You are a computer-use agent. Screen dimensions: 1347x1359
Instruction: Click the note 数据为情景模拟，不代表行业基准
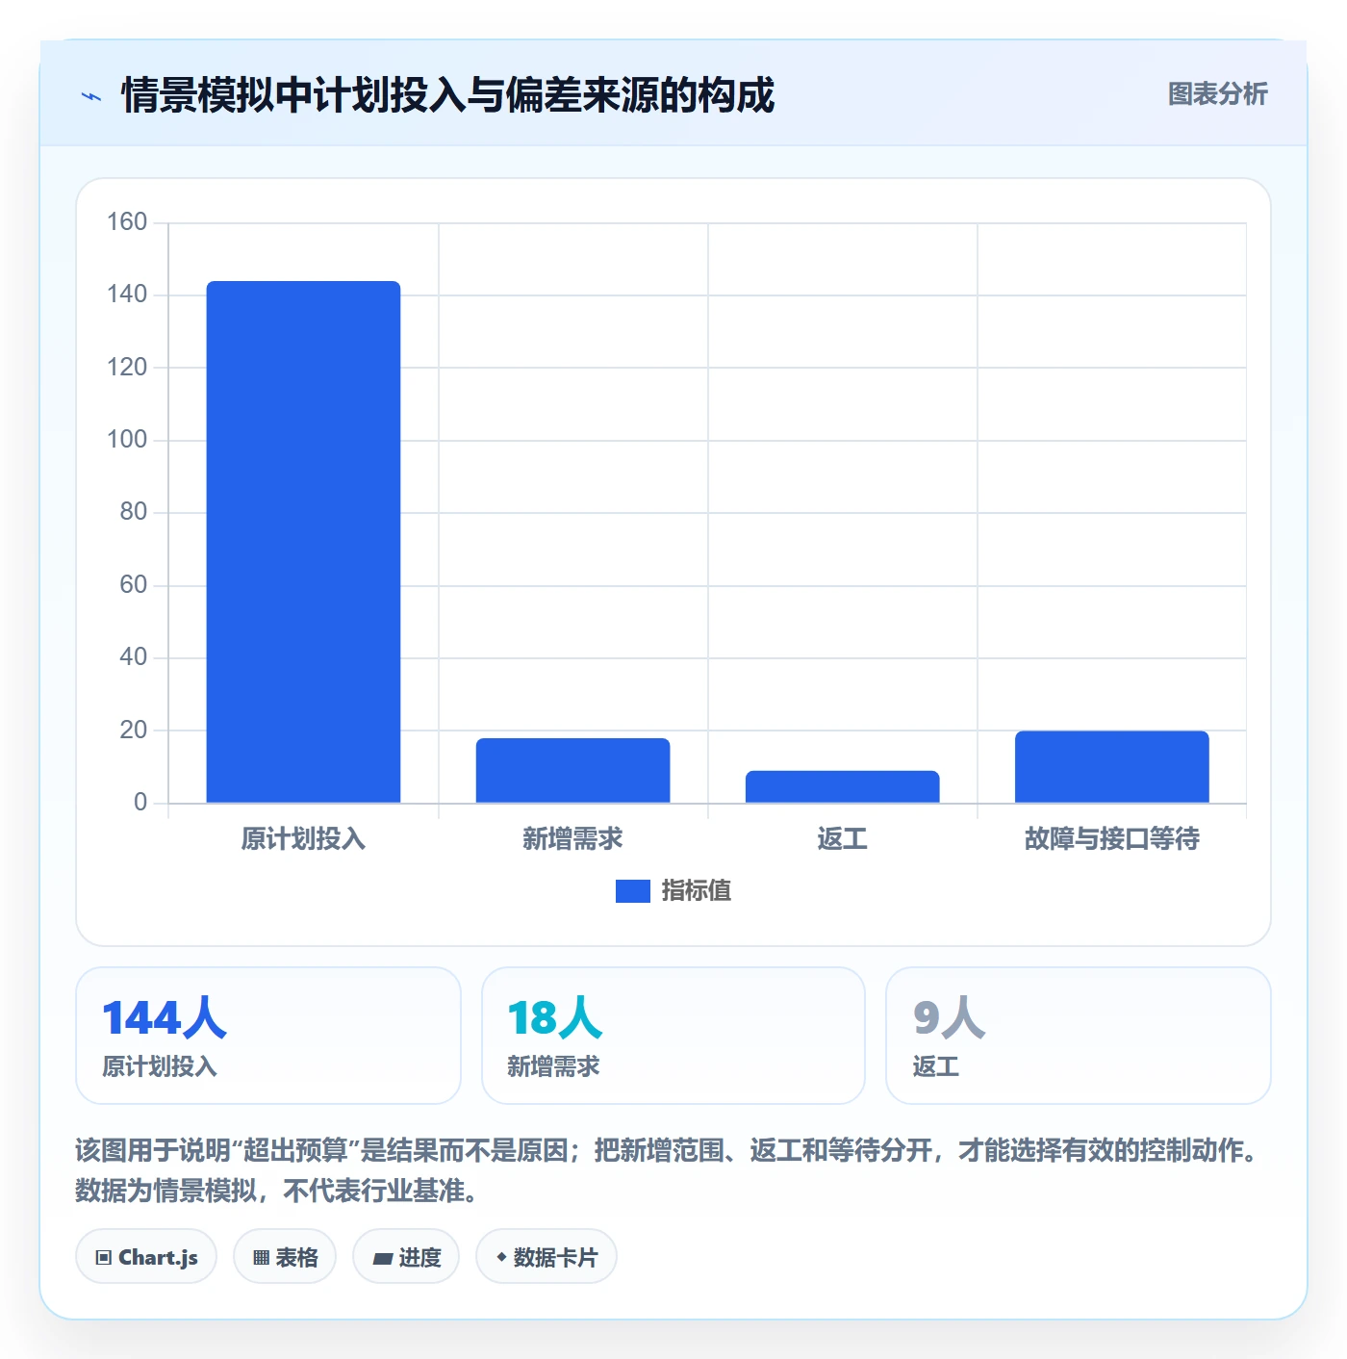277,1191
